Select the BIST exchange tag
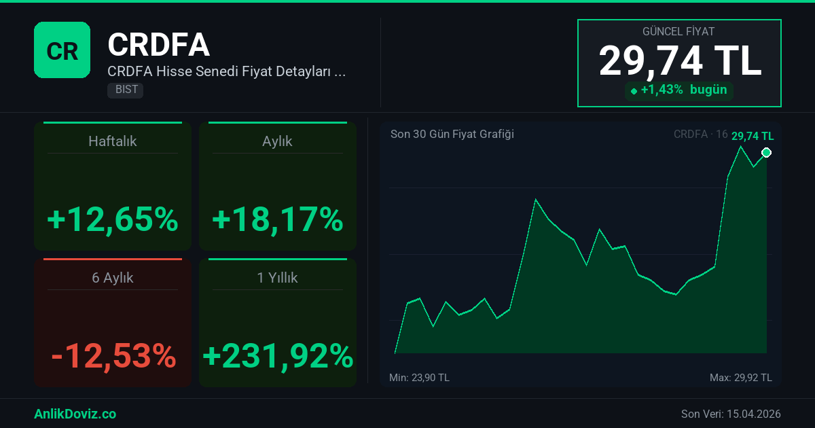 tap(125, 90)
